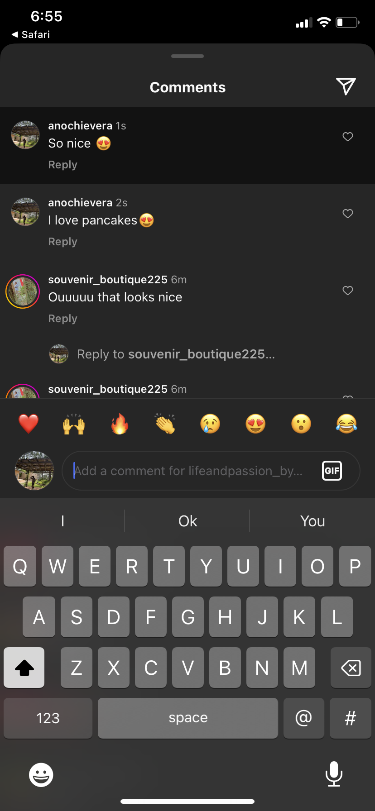Open the GIF picker
Viewport: 375px width, 811px height.
(x=332, y=471)
